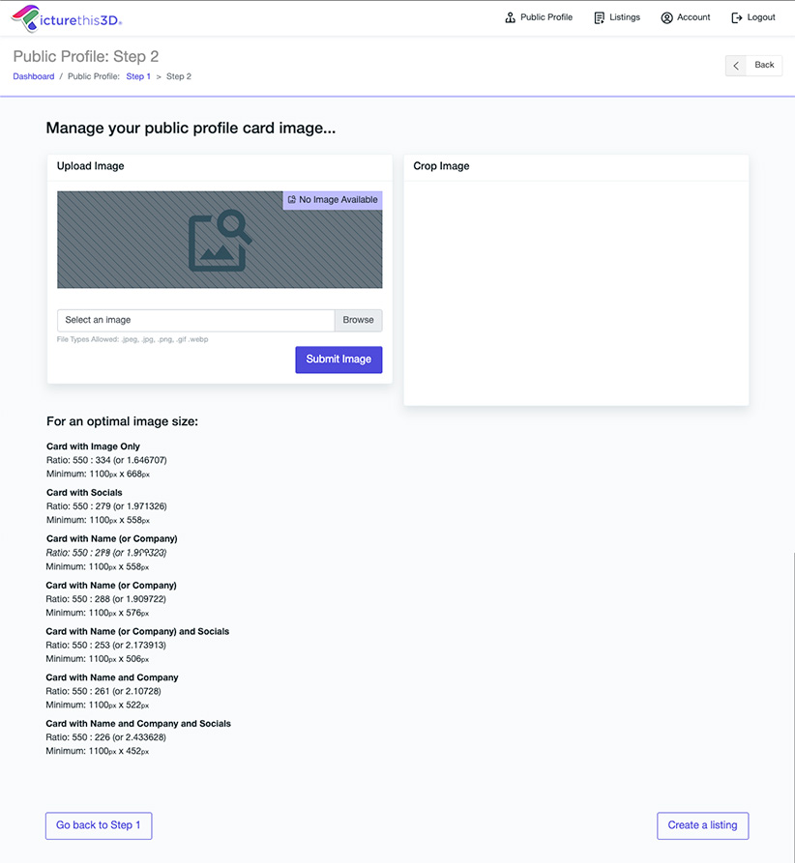Viewport: 795px width, 863px height.
Task: Select the Logout text in header
Action: [x=761, y=17]
